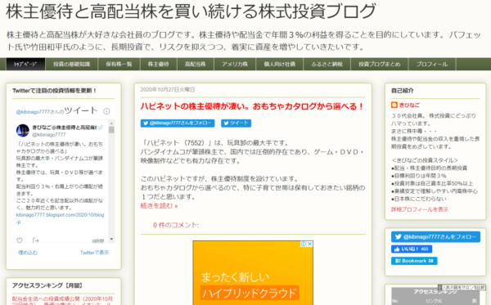Click the blog title header text

(x=191, y=11)
